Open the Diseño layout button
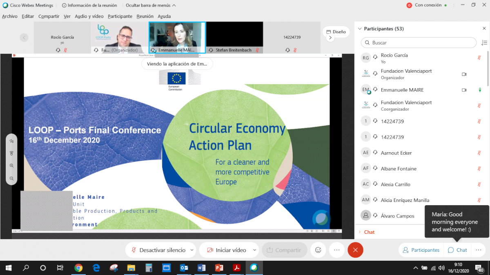Image resolution: width=490 pixels, height=275 pixels. click(x=336, y=32)
